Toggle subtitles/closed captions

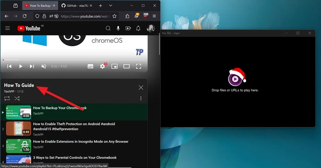[91, 66]
